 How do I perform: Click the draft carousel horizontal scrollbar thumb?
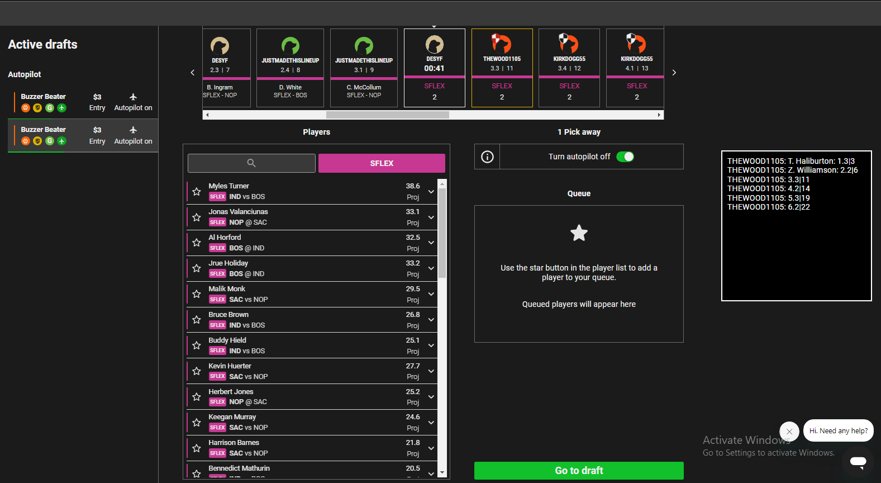click(x=388, y=115)
